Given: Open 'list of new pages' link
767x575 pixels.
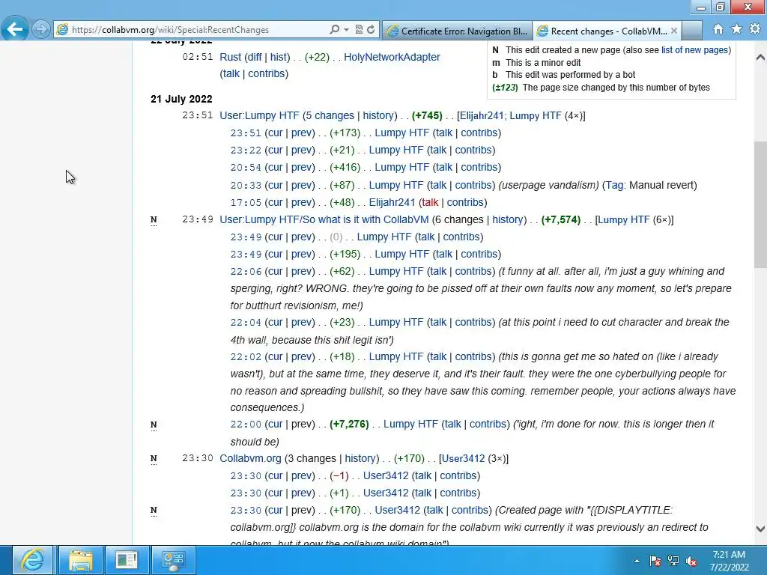Looking at the screenshot, I should point(694,50).
